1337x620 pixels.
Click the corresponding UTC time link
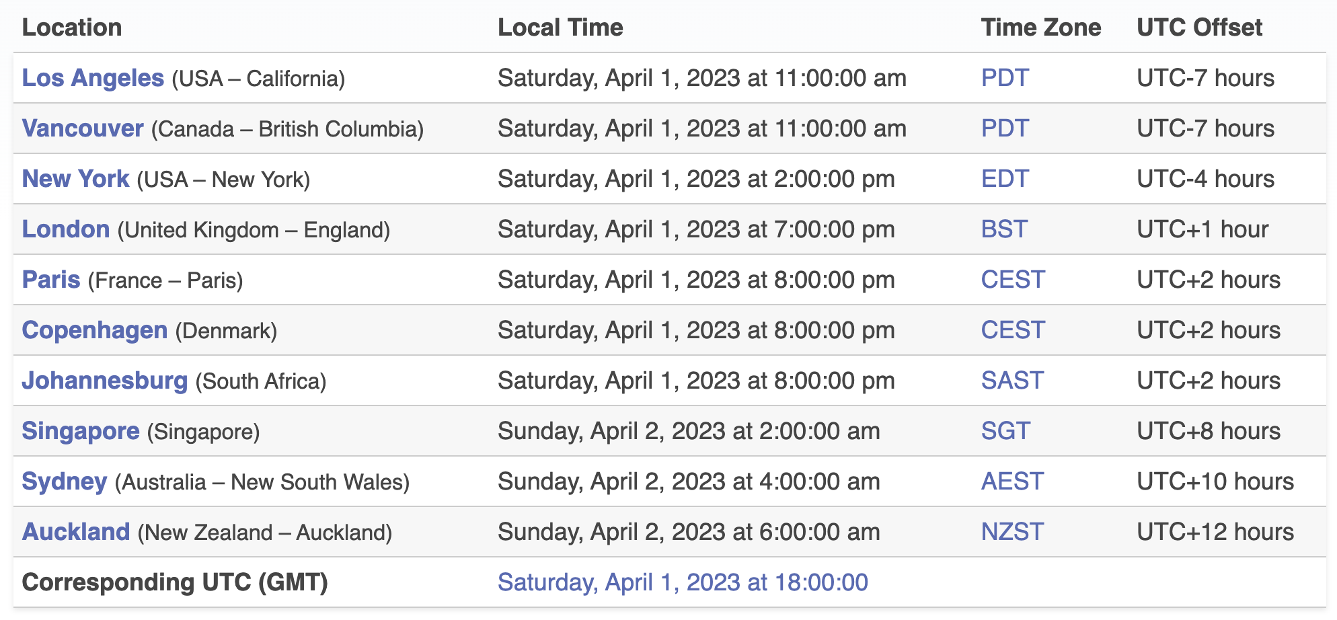point(683,582)
